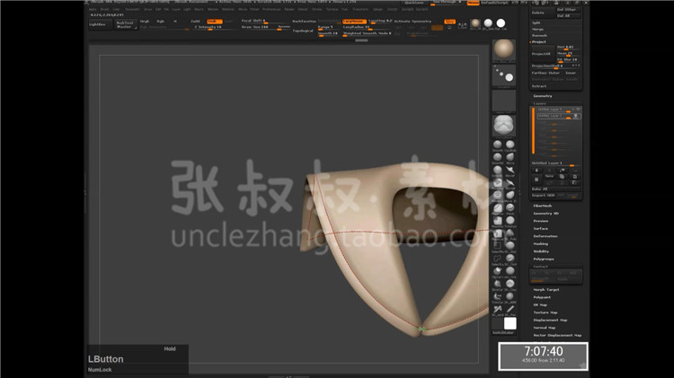Select the Move brush icon
Viewport: 674px width, 378px height.
tap(510, 157)
